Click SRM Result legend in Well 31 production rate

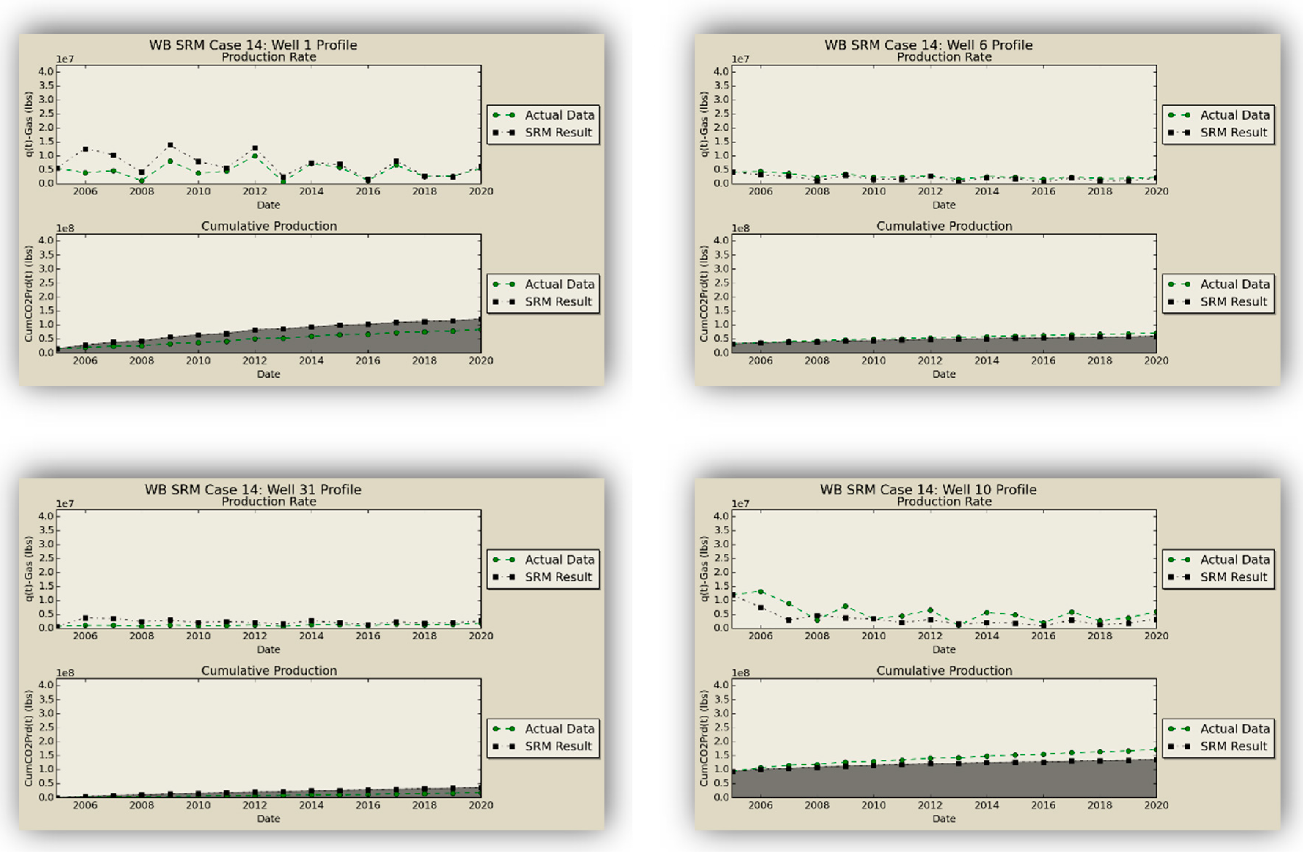click(x=558, y=577)
